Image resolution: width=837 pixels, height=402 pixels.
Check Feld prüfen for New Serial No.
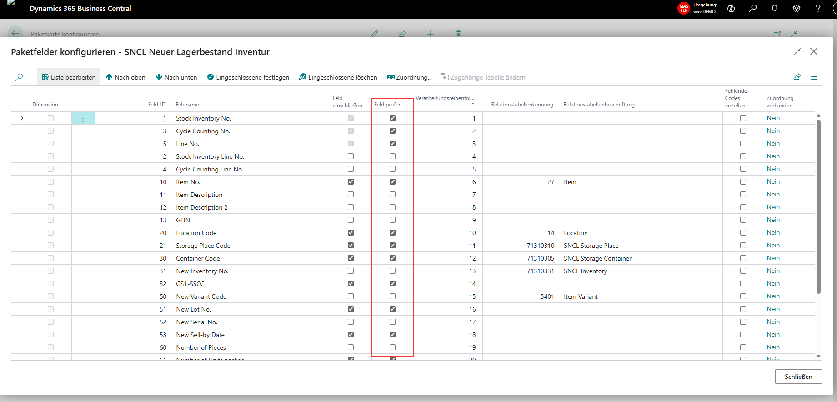point(392,322)
